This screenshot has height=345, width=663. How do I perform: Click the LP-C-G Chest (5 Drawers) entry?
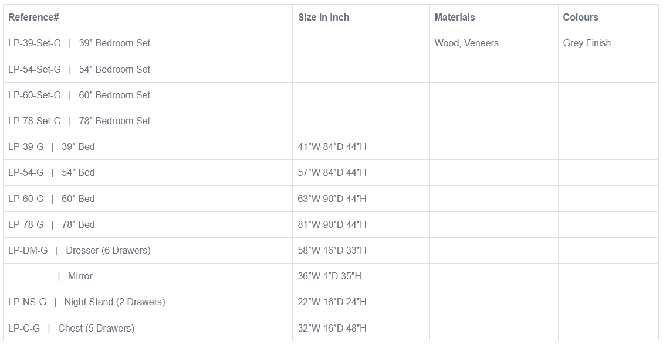[x=71, y=328]
